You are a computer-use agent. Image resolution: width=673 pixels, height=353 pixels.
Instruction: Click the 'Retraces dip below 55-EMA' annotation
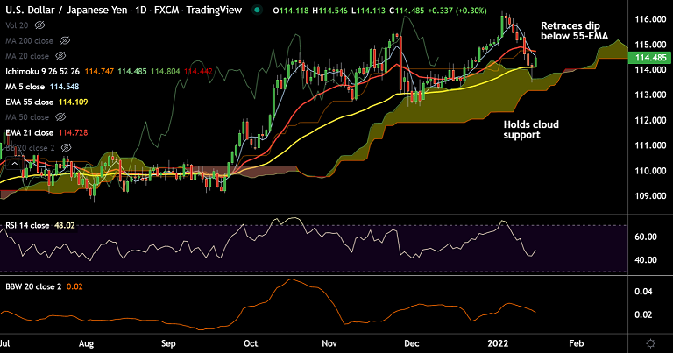(574, 31)
